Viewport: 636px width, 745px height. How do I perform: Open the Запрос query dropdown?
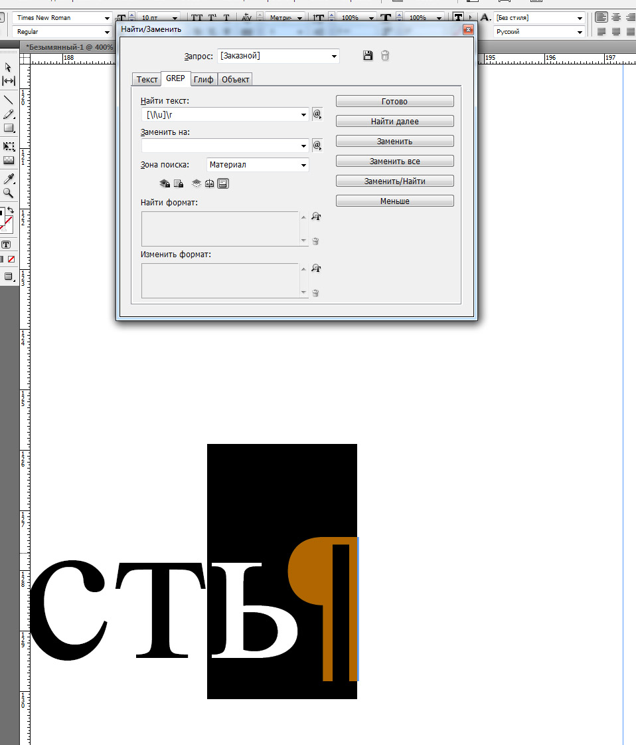(x=334, y=56)
